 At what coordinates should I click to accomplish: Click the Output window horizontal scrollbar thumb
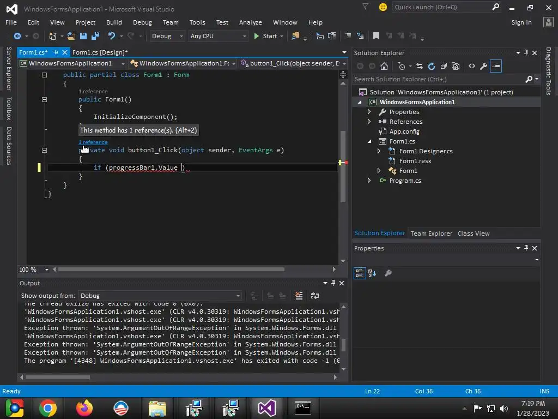tap(58, 377)
